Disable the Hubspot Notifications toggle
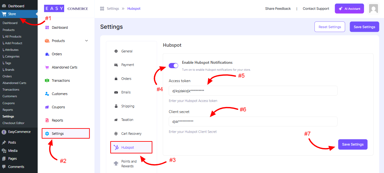Image resolution: width=384 pixels, height=173 pixels. click(x=174, y=65)
